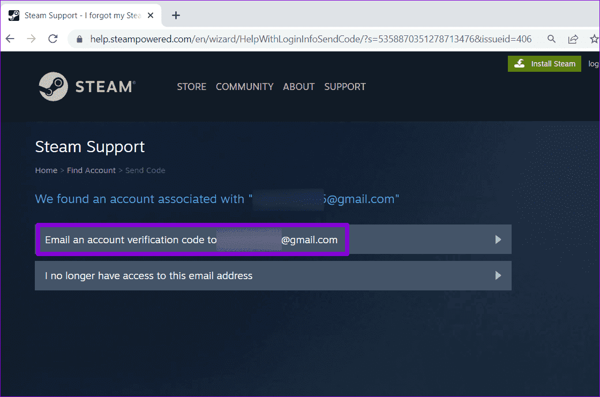Image resolution: width=600 pixels, height=397 pixels.
Task: Click the Install Steam button
Action: 544,64
